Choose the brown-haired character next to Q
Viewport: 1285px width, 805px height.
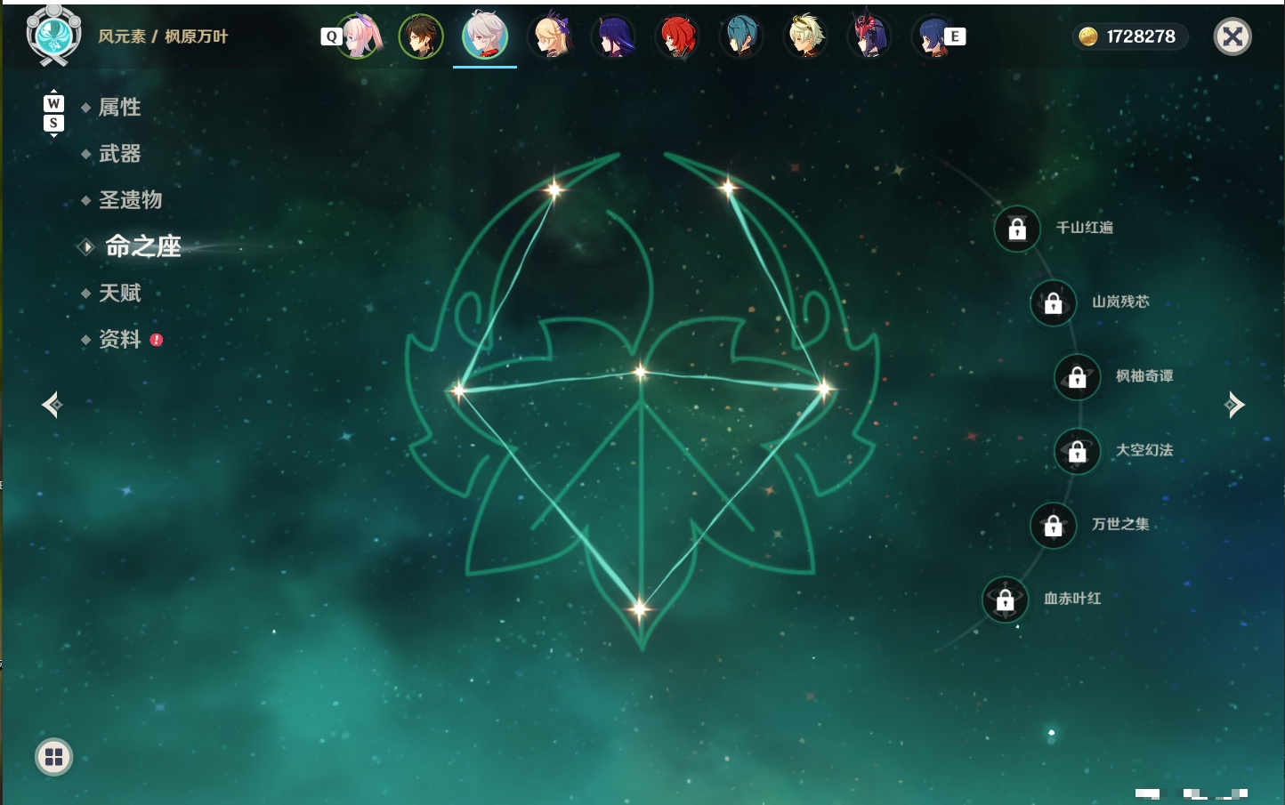tap(421, 36)
